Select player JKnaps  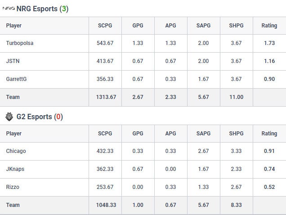(x=15, y=169)
